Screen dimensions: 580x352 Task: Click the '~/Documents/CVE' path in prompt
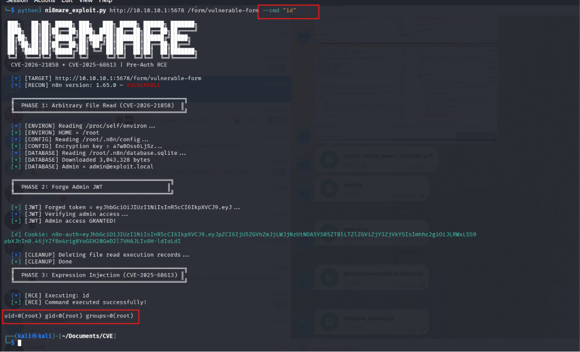click(x=88, y=336)
